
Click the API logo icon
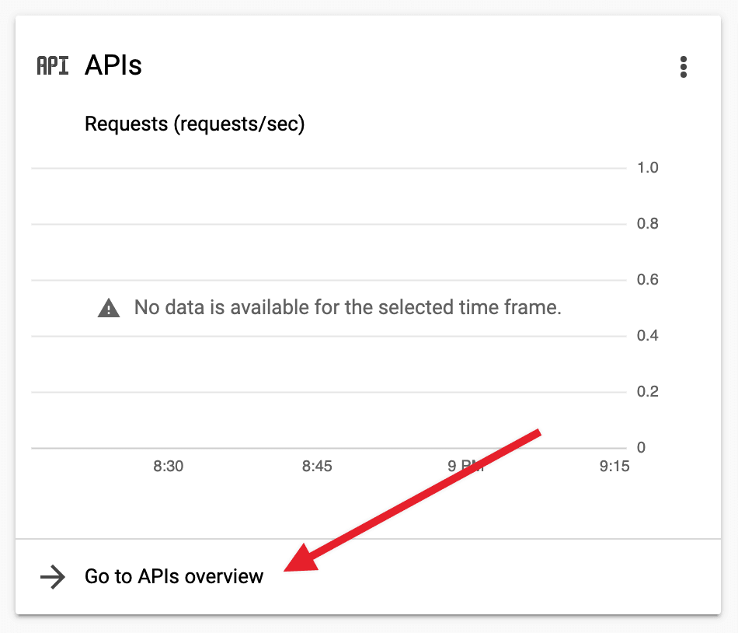coord(53,66)
